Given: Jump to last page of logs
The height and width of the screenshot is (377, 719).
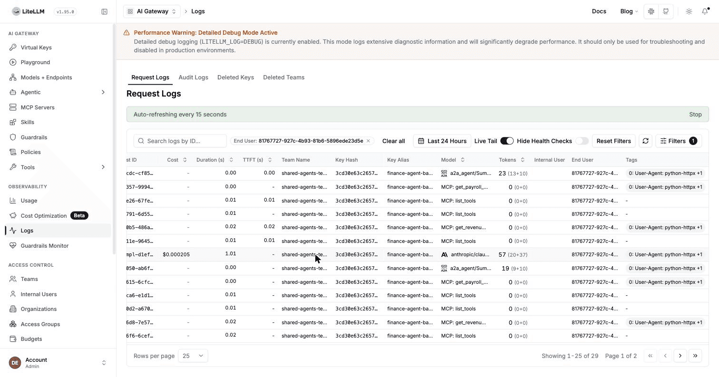Looking at the screenshot, I should 695,356.
